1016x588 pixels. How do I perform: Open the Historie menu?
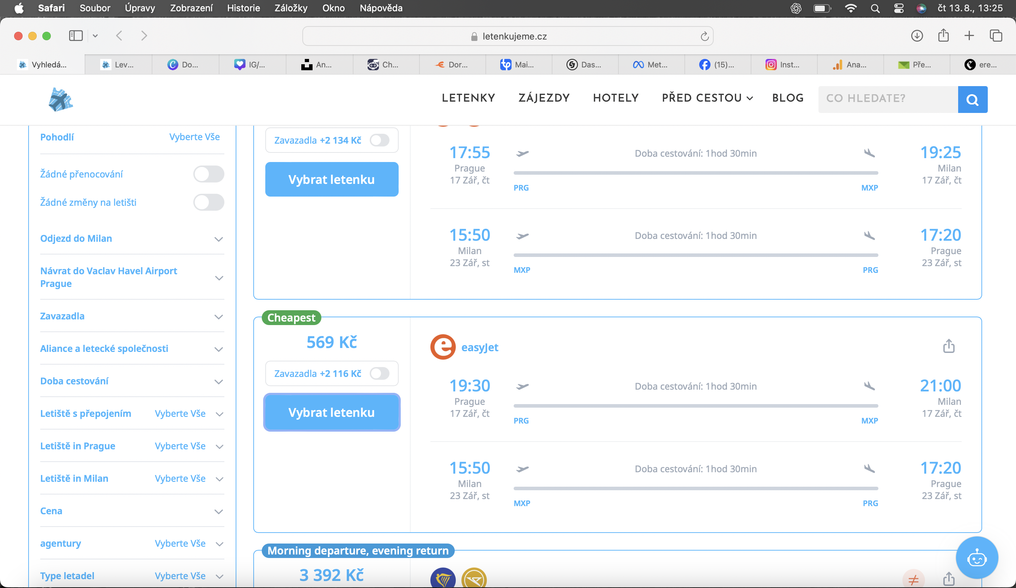tap(243, 8)
